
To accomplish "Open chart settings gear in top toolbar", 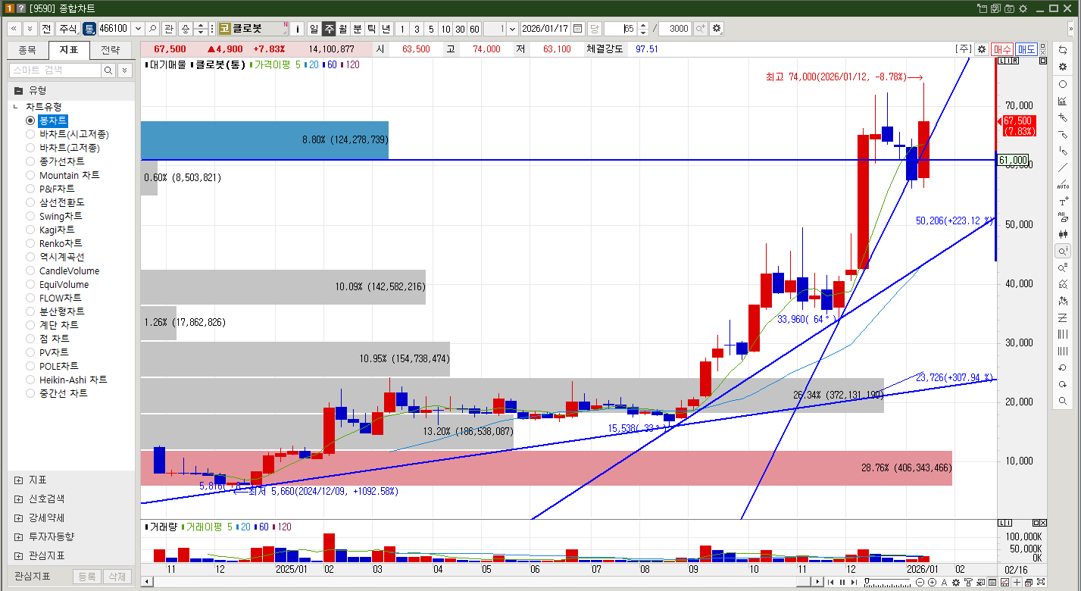I will pos(717,28).
